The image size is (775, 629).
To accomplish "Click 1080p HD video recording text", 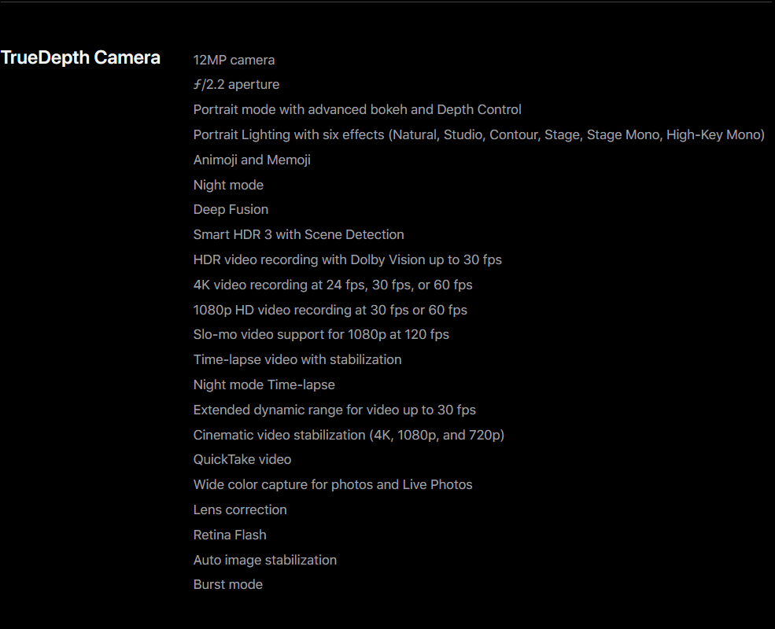I will coord(330,310).
